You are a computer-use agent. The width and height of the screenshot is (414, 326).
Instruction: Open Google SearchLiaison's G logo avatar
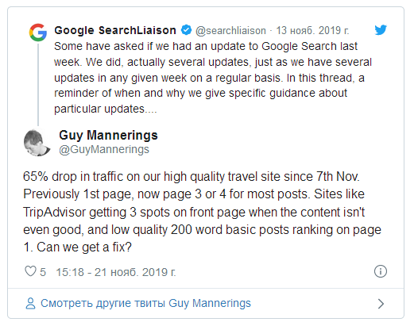point(38,33)
